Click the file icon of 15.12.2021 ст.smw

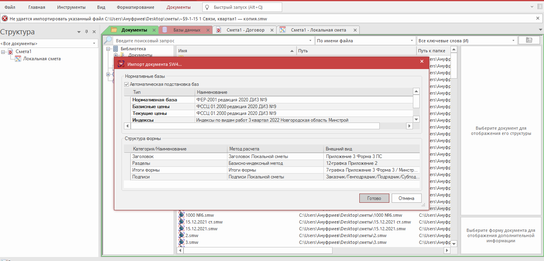[181, 222]
